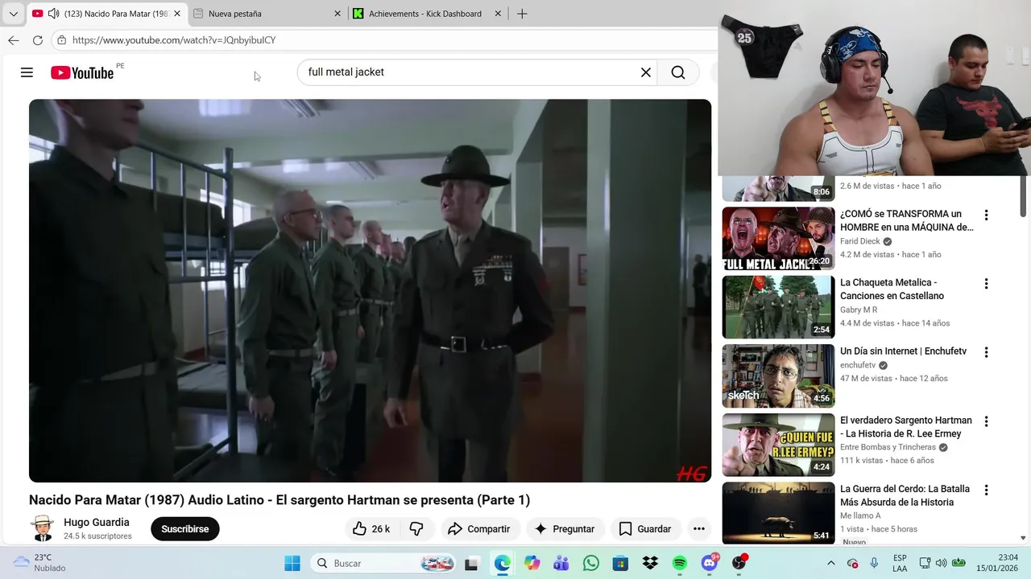Reload the page with refresh icon

pos(38,40)
